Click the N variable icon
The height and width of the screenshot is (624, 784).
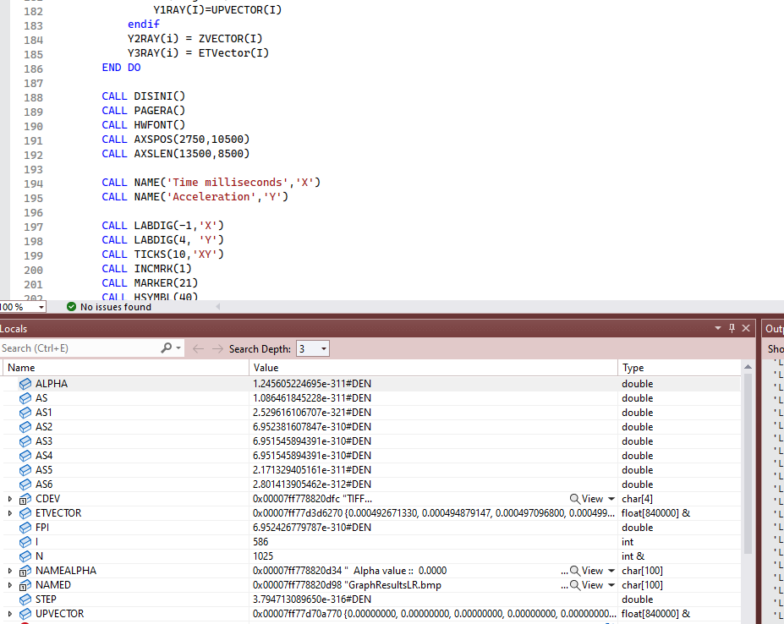click(25, 556)
